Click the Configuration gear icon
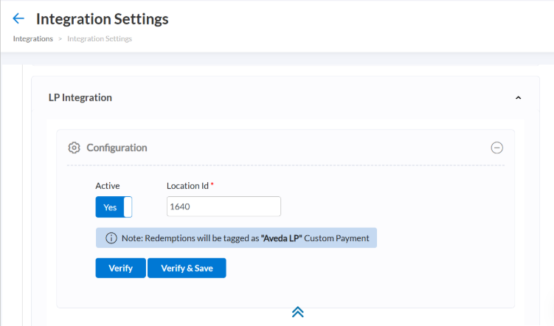The image size is (554, 326). coord(74,148)
